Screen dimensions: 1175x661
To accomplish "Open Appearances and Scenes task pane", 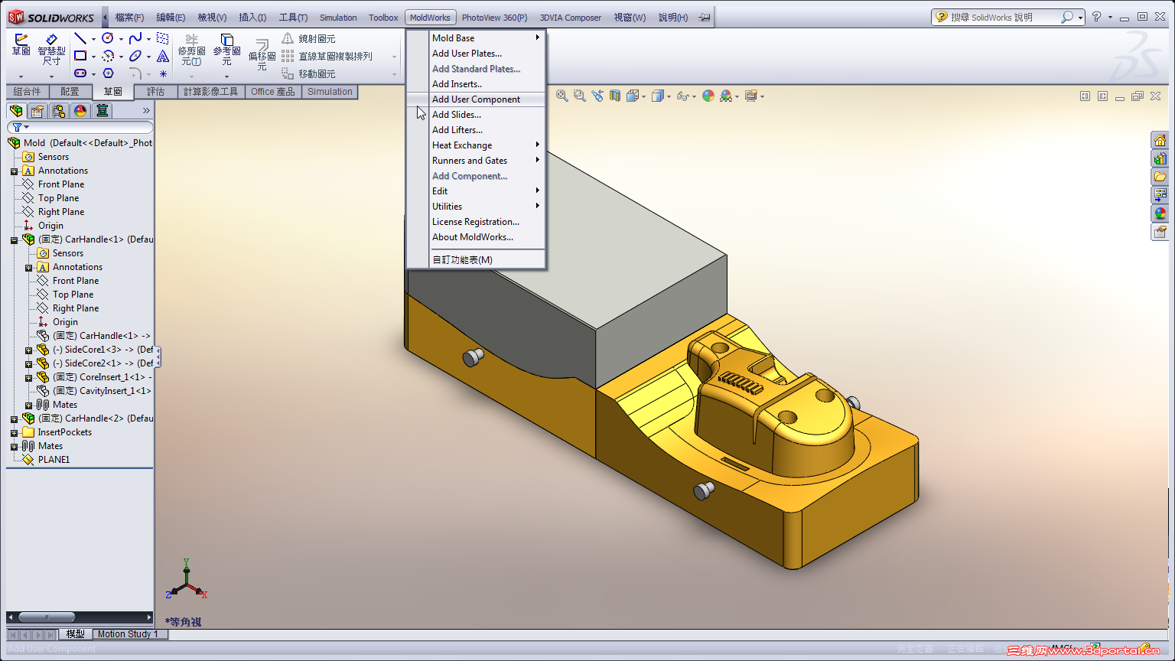I will pyautogui.click(x=1160, y=213).
